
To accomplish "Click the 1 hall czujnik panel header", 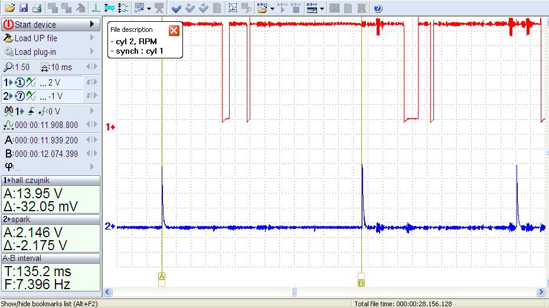I will [51, 180].
